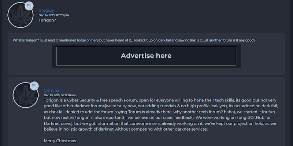The width and height of the screenshot is (293, 146).
Task: Click mugszy's question text starting "What is Torigon?"
Action: tap(134, 40)
